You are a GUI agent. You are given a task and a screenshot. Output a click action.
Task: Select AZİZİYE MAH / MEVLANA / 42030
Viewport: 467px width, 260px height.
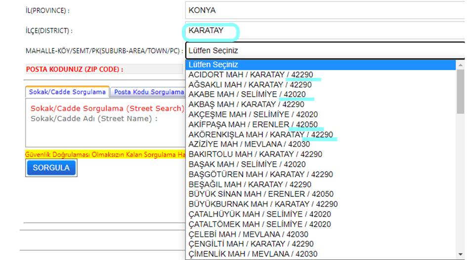pyautogui.click(x=249, y=145)
